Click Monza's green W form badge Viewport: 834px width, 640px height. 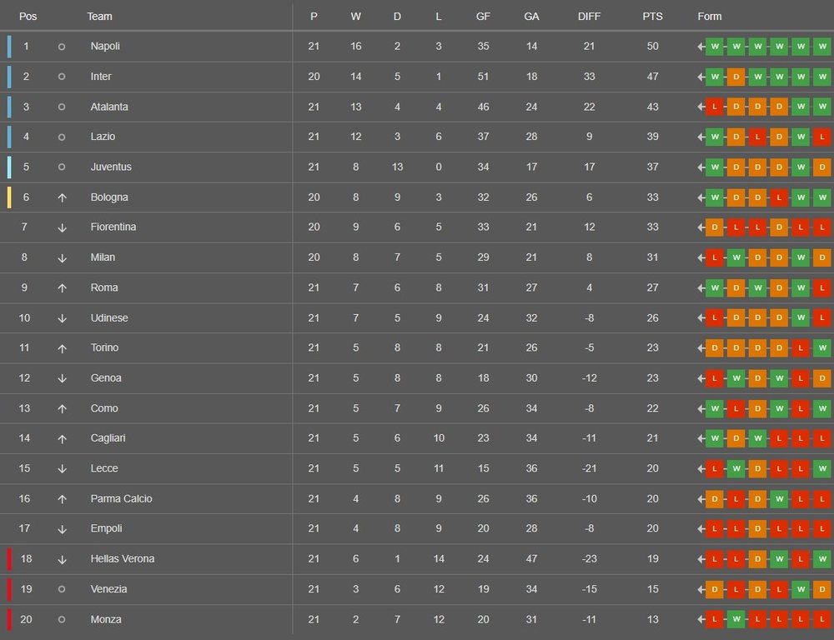pyautogui.click(x=736, y=619)
